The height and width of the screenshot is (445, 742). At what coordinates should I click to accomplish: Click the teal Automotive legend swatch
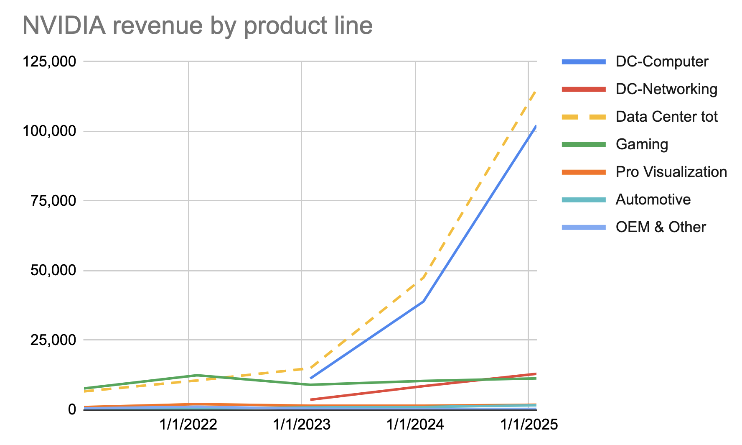pos(583,199)
